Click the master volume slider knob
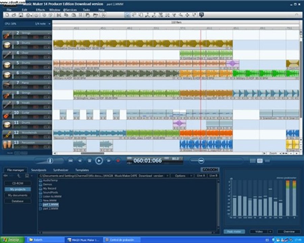The height and width of the screenshot is (243, 304). click(50, 161)
